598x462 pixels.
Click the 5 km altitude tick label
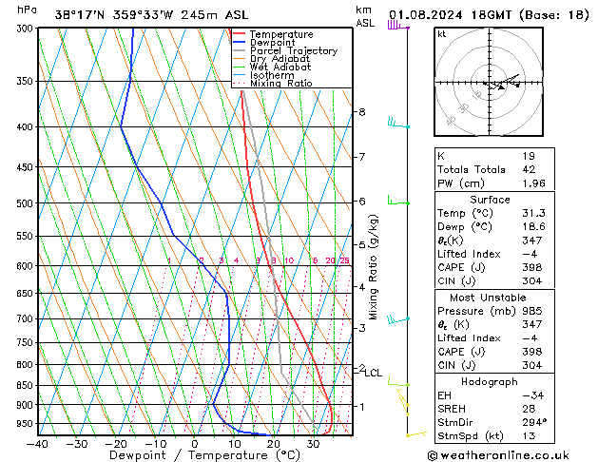(x=362, y=244)
